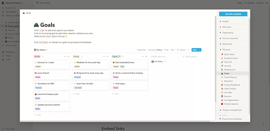The width and height of the screenshot is (270, 131).
Task: Open the three-dots menu of Doing column
Action: (x=104, y=56)
